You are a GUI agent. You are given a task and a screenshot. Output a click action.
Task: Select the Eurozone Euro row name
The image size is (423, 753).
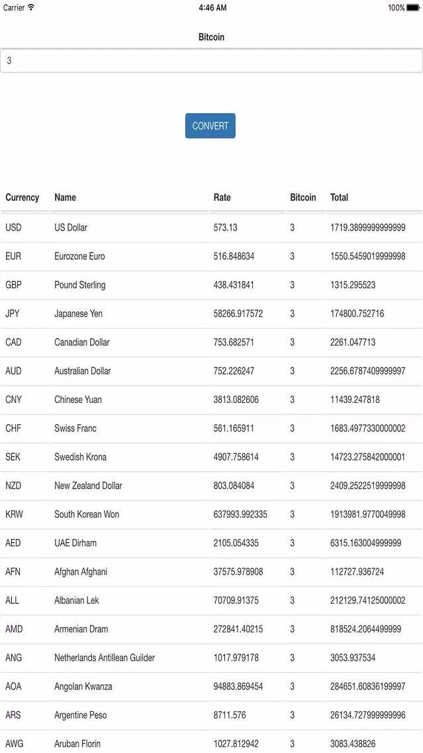[x=79, y=257]
